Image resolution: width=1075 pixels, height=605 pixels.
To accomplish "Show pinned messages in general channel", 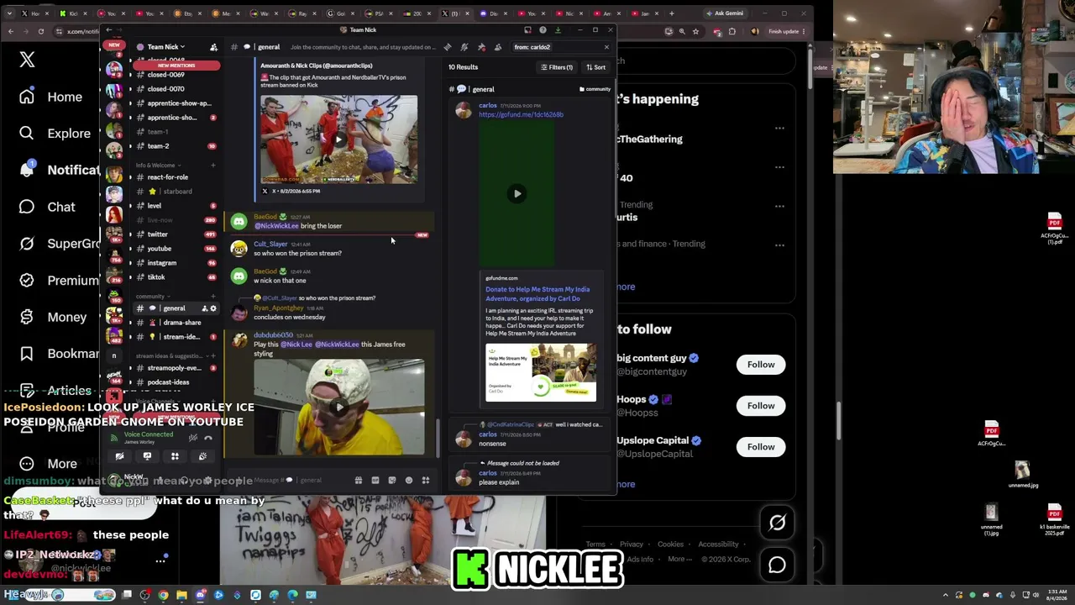I will pos(481,47).
